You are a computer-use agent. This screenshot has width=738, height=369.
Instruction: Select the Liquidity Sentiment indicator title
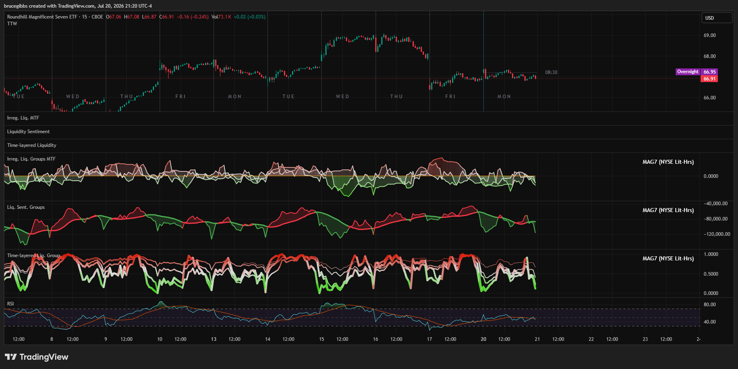[28, 132]
